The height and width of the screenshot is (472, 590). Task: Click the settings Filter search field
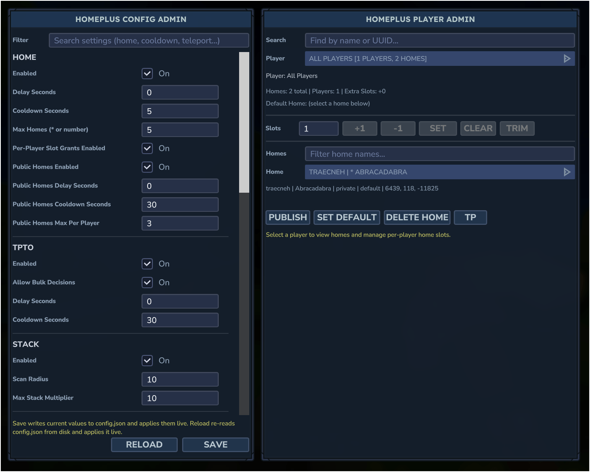[x=149, y=41]
